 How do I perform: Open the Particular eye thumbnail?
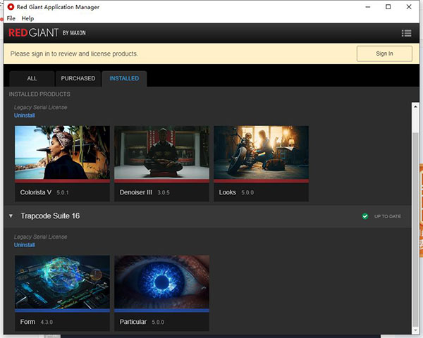coord(162,282)
